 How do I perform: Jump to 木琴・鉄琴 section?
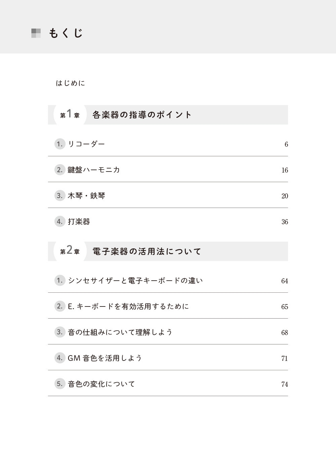click(x=86, y=196)
